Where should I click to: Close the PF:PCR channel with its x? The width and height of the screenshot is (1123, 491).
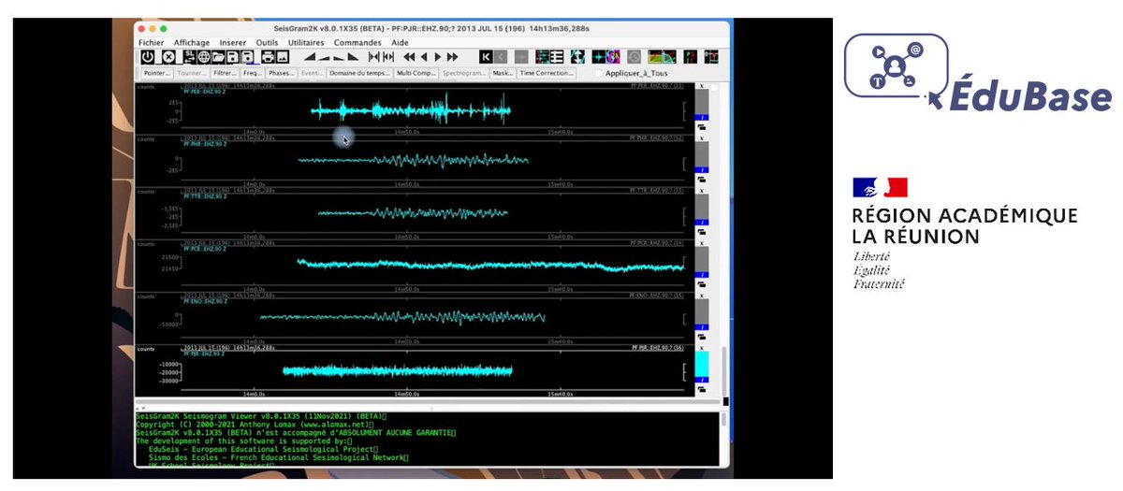tap(702, 244)
